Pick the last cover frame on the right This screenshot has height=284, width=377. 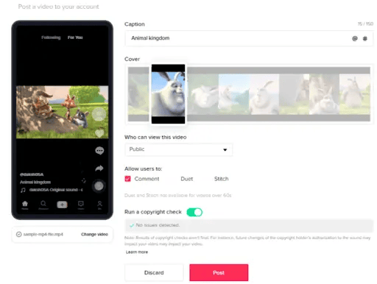coord(355,94)
